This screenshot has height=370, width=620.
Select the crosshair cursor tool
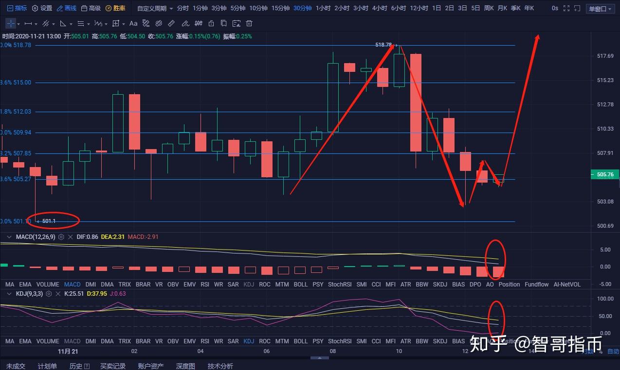click(x=11, y=23)
